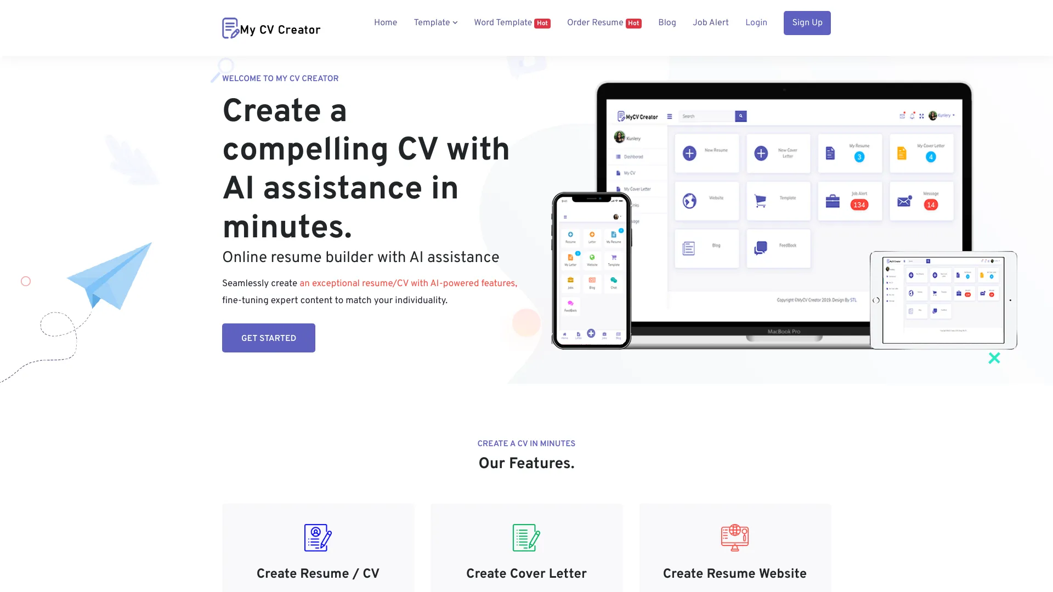Click the Sign Up button
The width and height of the screenshot is (1053, 592).
(x=807, y=22)
